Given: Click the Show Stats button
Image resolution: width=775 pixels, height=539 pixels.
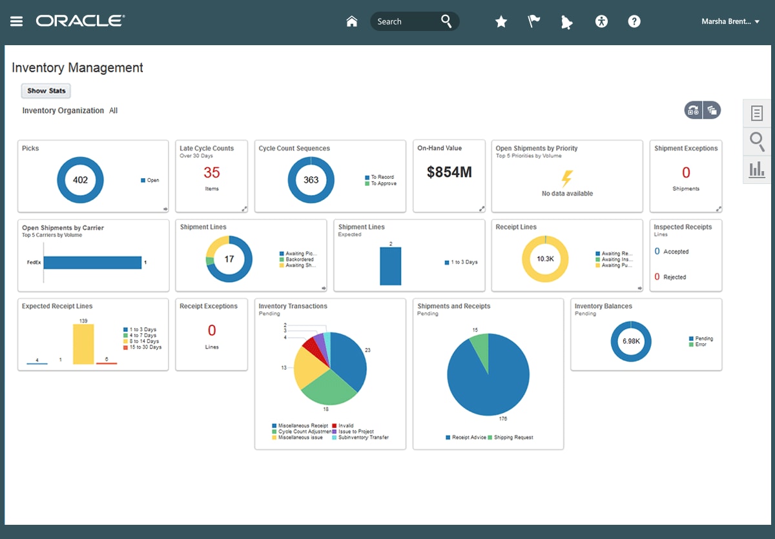Looking at the screenshot, I should pyautogui.click(x=46, y=91).
